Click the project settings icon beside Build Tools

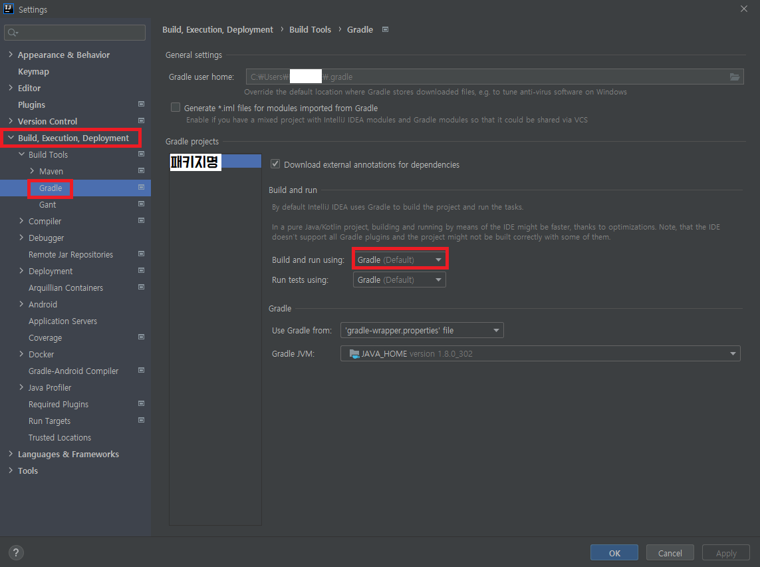142,154
